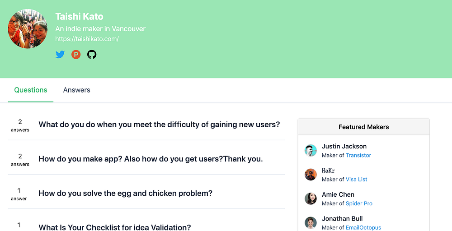The width and height of the screenshot is (452, 231).
Task: Open the 'How do you make app?' question
Action: [x=151, y=159]
